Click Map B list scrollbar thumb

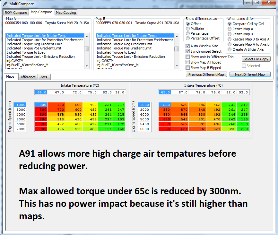point(177,49)
